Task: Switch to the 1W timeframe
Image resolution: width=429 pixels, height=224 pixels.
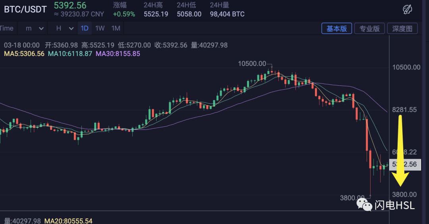Action: [100, 28]
